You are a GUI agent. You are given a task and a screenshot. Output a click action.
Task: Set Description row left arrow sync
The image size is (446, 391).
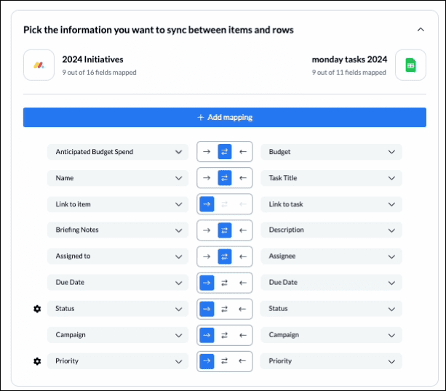242,230
